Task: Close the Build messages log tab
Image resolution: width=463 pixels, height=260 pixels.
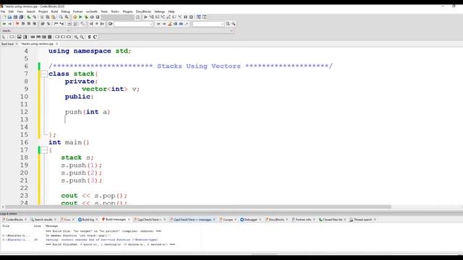Action: tap(129, 220)
